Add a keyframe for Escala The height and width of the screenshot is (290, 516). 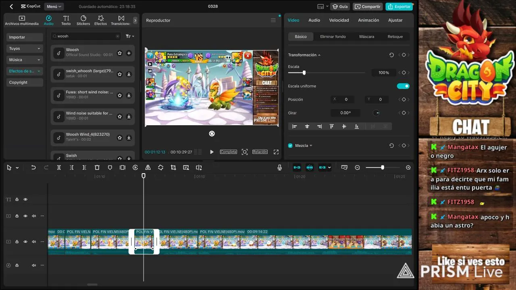[x=404, y=72]
